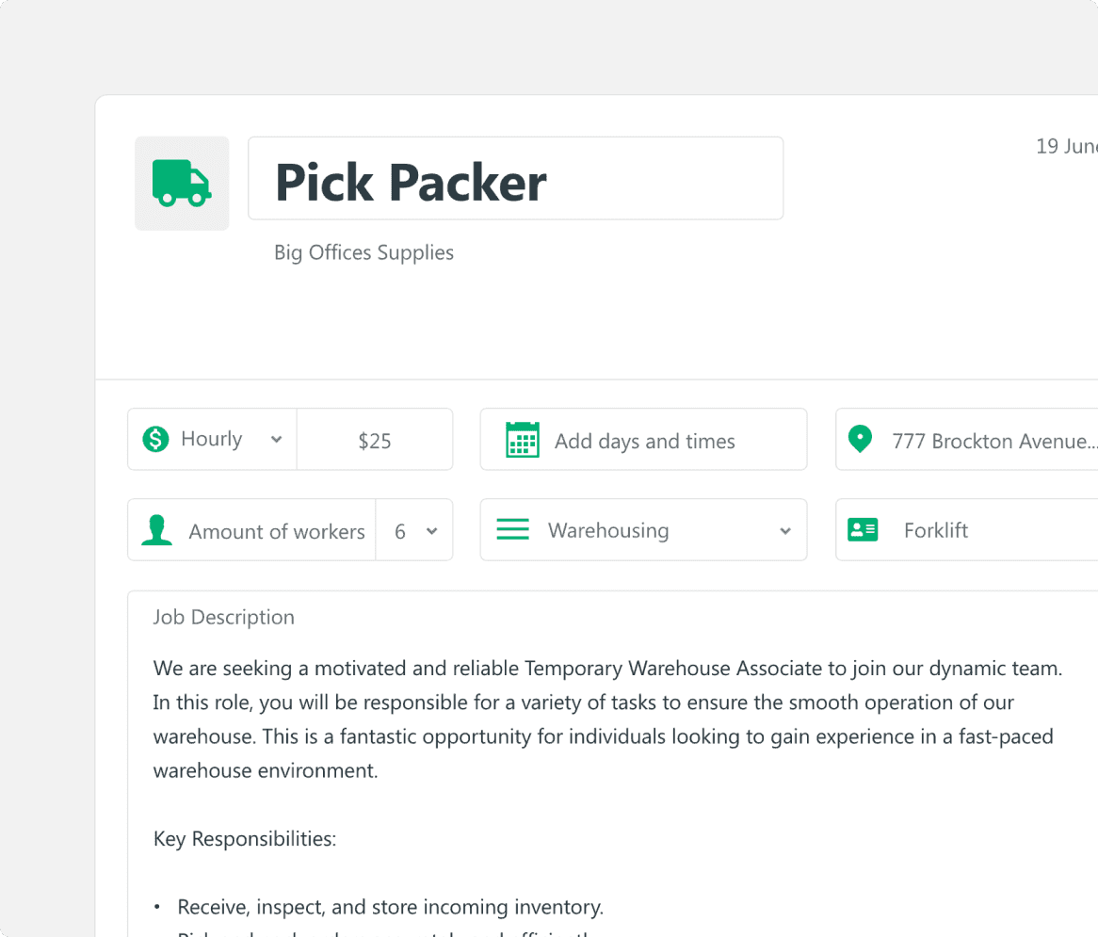Click the Big Offices Supplies company name
Screen dimensions: 1098x937
(x=363, y=252)
